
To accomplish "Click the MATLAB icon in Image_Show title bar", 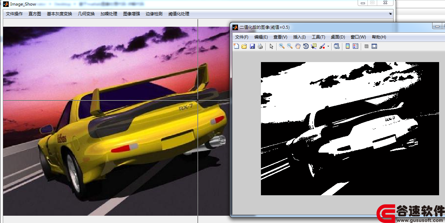I will point(6,4).
